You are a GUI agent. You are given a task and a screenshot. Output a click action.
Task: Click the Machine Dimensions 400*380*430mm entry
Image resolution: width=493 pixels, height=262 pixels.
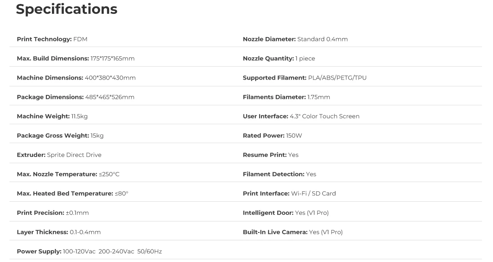click(76, 78)
